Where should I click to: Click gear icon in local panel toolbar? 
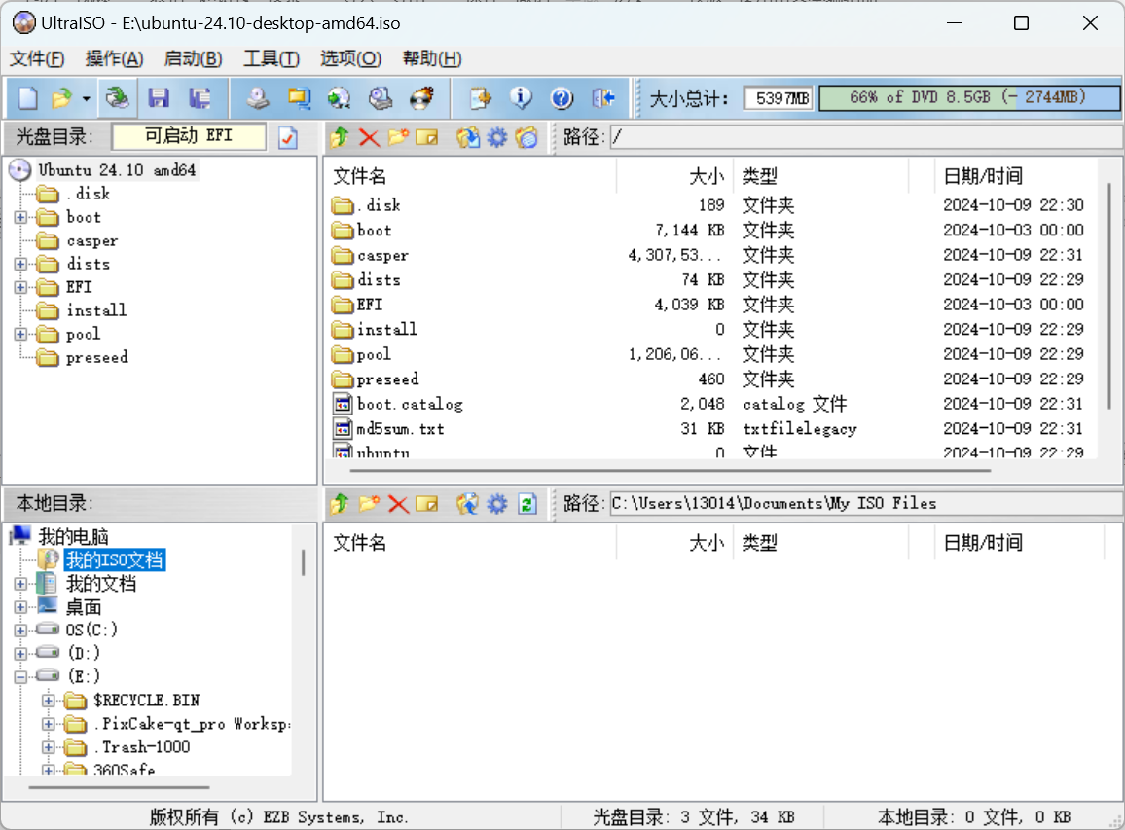497,504
